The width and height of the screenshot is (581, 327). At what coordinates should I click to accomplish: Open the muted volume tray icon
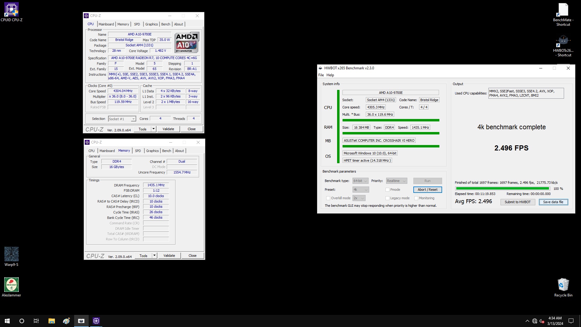click(x=542, y=321)
